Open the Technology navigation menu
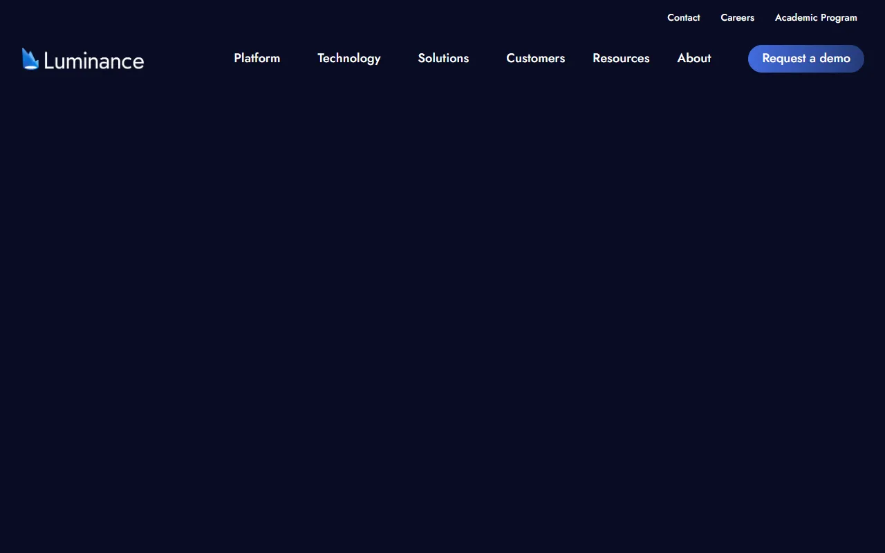This screenshot has width=885, height=553. pyautogui.click(x=348, y=58)
